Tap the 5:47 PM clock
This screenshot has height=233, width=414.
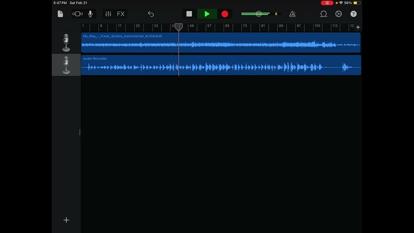(x=60, y=3)
